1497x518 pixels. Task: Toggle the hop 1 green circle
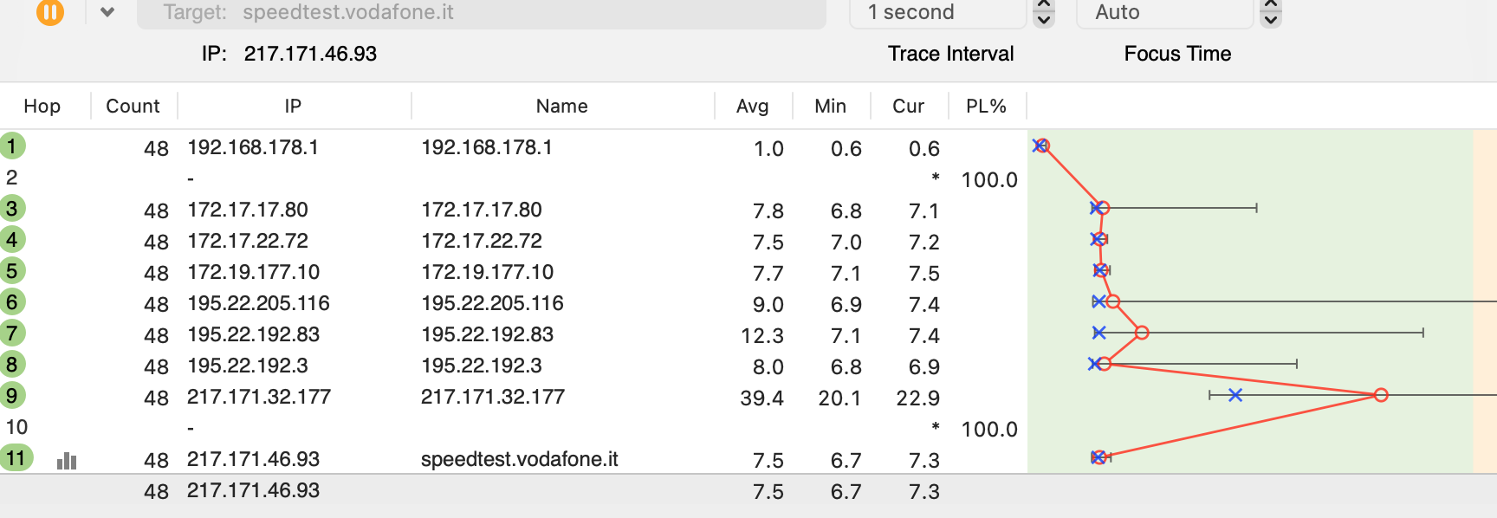[12, 146]
